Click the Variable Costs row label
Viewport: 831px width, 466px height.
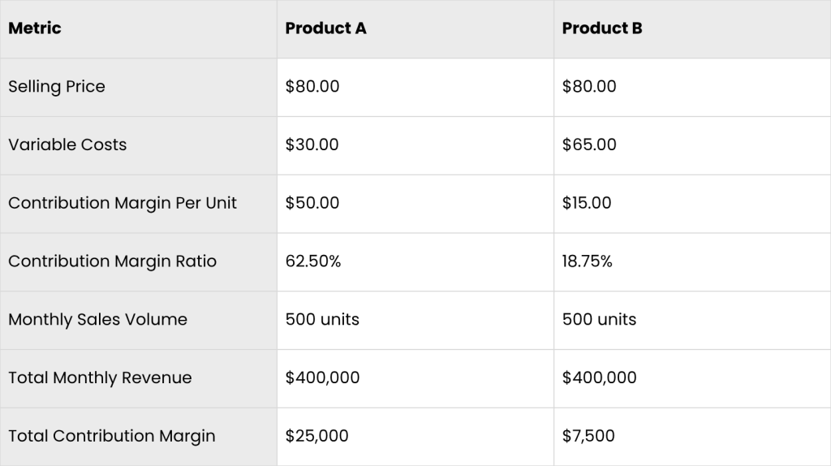tap(67, 145)
